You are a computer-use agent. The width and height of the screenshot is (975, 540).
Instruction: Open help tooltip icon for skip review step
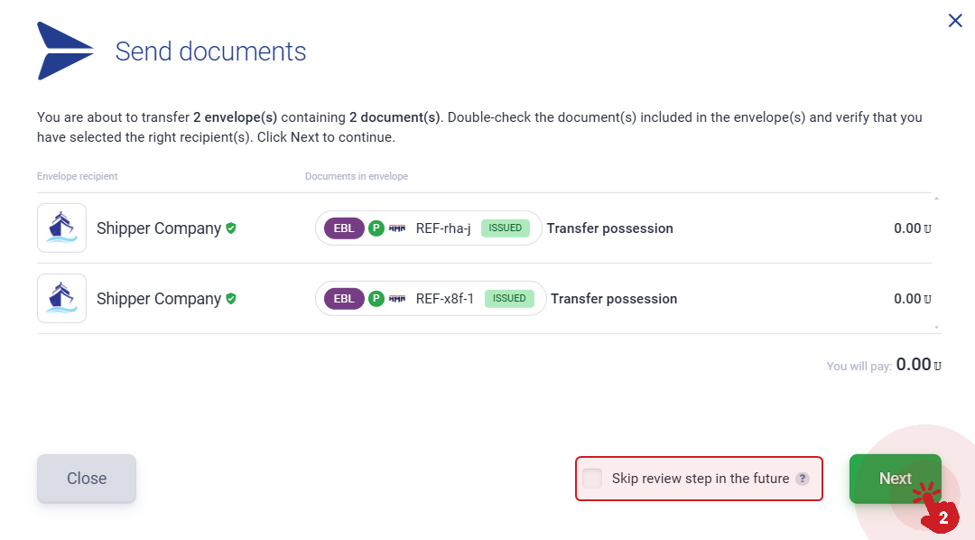tap(803, 479)
